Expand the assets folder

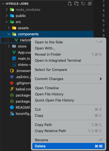[9, 28]
